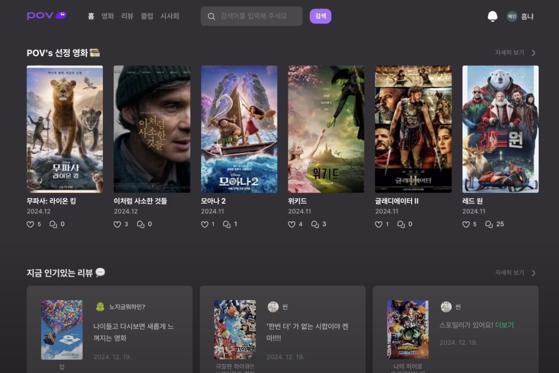Open the 무파사 라이온 킹 poster

point(65,129)
